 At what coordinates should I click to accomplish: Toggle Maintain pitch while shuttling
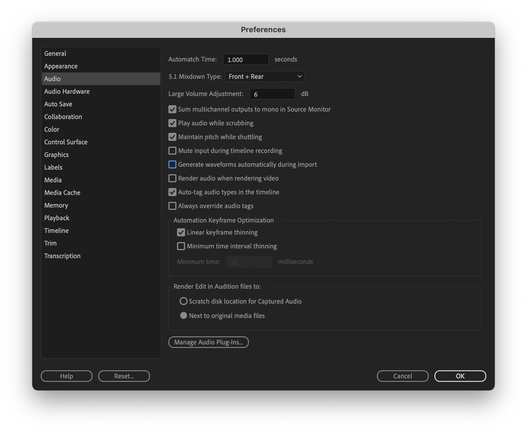pos(172,137)
